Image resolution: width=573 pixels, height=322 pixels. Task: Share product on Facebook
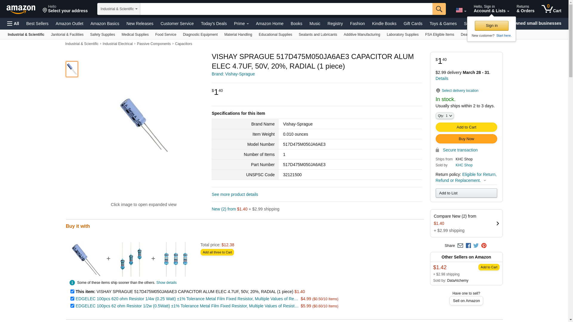tap(468, 246)
